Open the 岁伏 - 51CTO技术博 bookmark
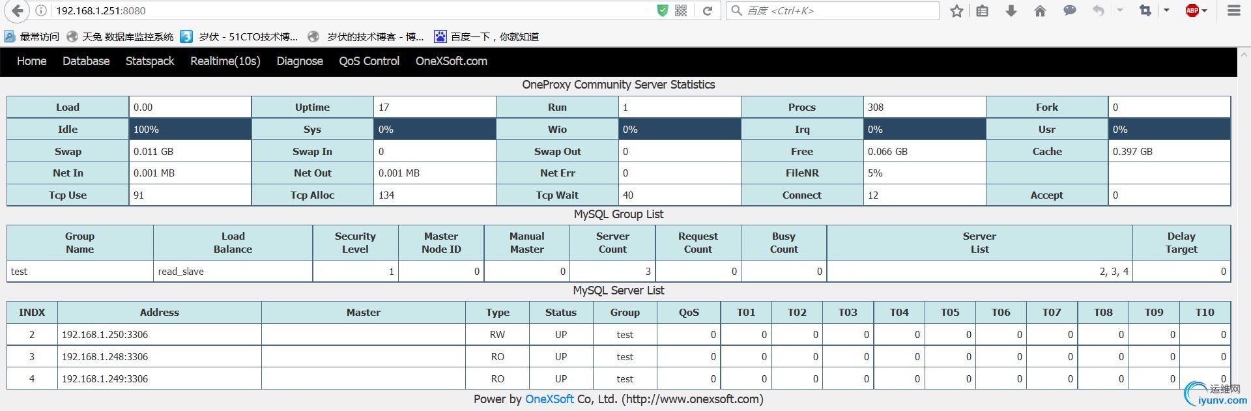Screen dimensions: 1251x411 pyautogui.click(x=239, y=36)
